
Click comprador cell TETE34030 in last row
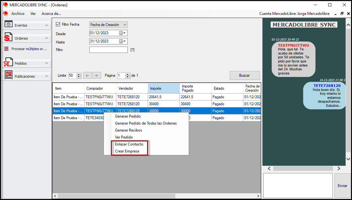click(94, 118)
